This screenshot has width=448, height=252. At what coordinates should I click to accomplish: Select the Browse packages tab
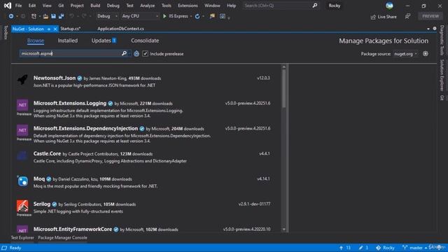[x=36, y=41]
